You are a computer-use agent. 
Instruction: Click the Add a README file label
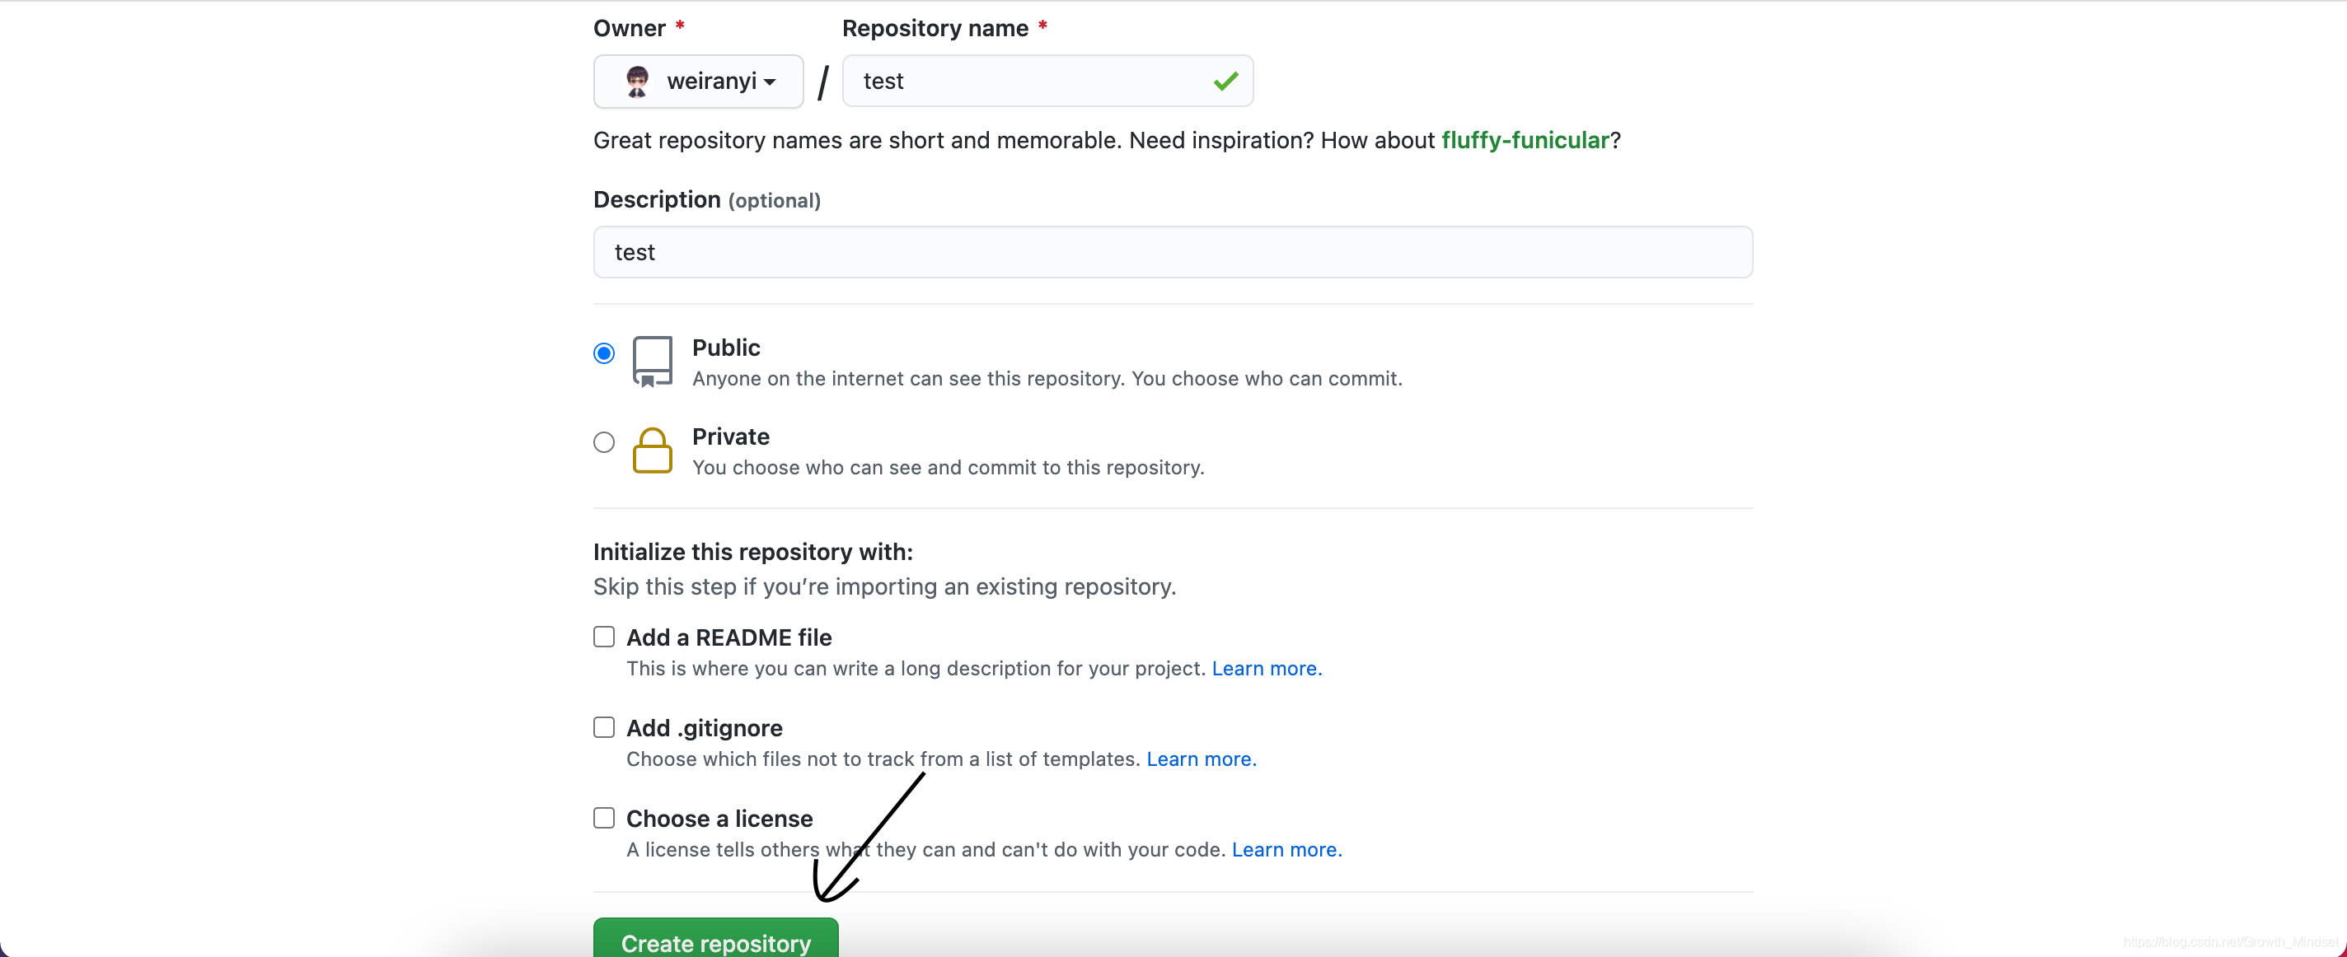click(x=728, y=637)
